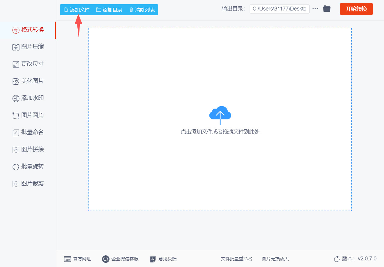Screen dimensions: 384x267
Task: Clear the list with 清除列表
Action: (x=142, y=10)
